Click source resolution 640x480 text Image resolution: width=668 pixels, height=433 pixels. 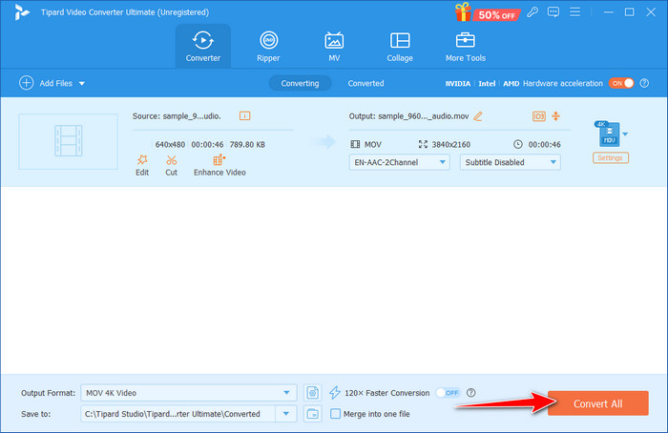coord(170,145)
